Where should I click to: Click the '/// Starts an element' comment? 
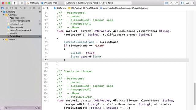click(75, 71)
